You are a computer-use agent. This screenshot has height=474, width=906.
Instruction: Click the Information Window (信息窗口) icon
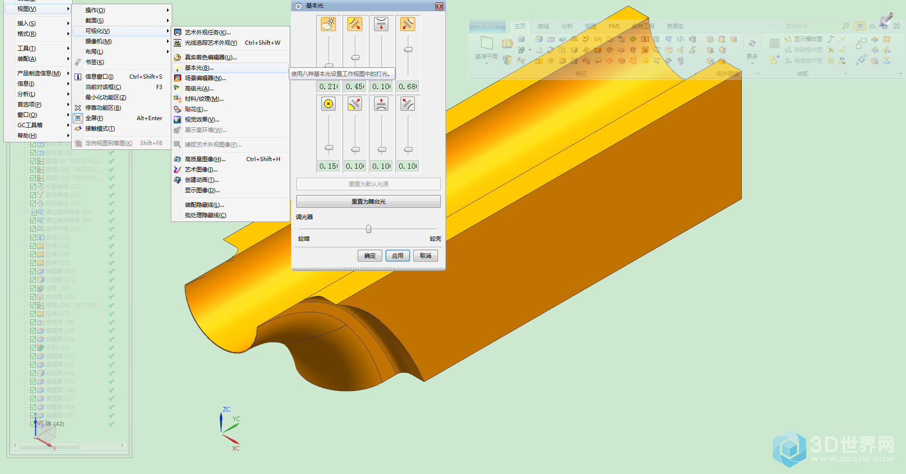tap(78, 77)
